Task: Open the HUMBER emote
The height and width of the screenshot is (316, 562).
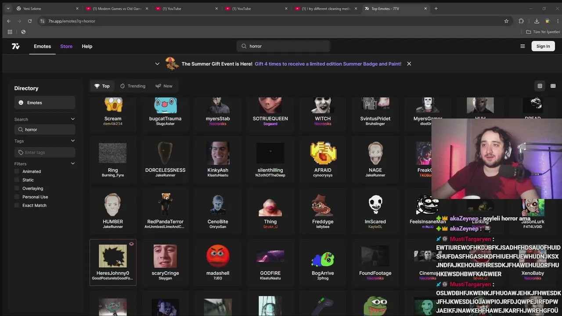Action: [x=113, y=211]
